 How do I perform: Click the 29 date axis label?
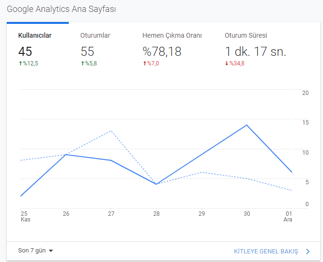coord(202,214)
